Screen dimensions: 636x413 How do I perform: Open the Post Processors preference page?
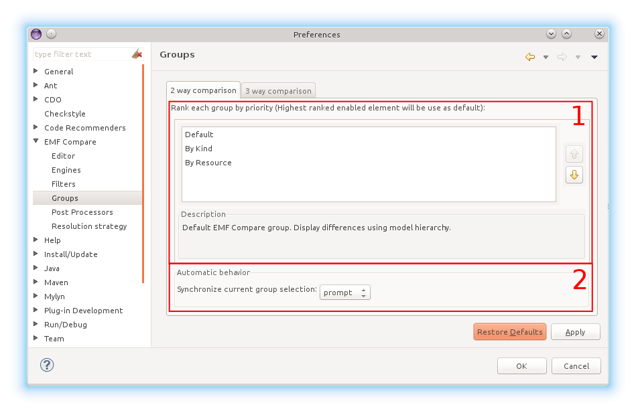tap(82, 212)
